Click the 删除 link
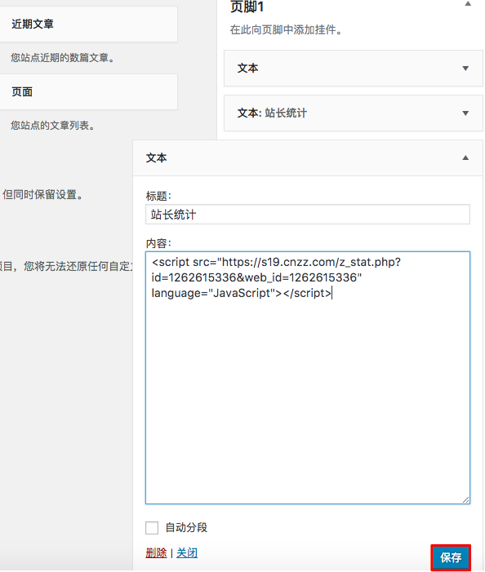The image size is (485, 572). (156, 553)
